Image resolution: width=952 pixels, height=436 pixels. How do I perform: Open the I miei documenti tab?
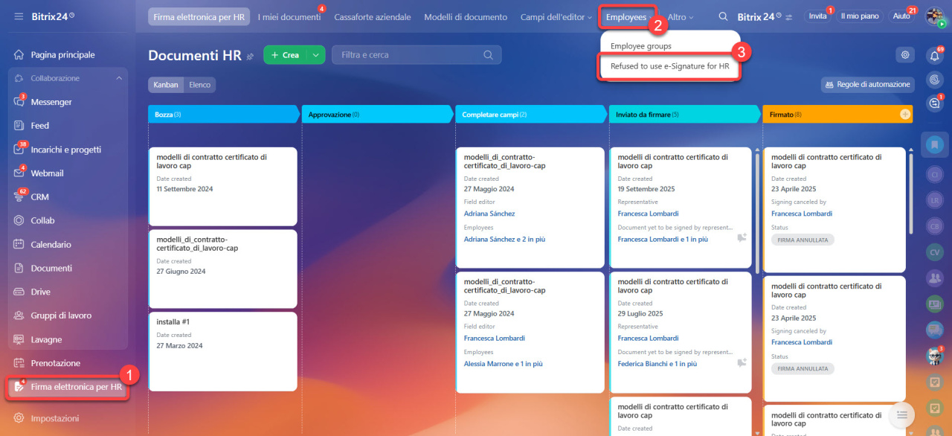point(289,17)
